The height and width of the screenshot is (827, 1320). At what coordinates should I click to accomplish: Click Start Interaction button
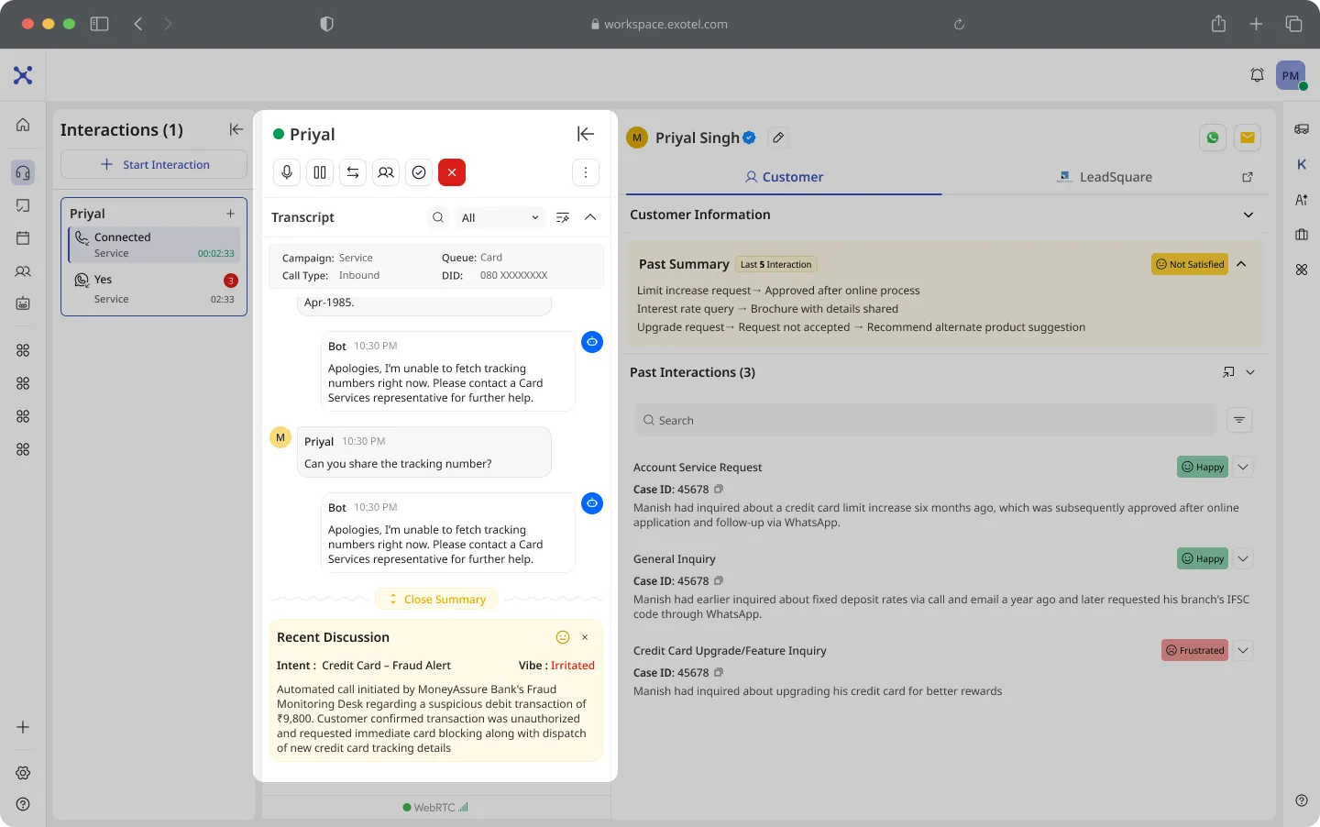tap(154, 164)
